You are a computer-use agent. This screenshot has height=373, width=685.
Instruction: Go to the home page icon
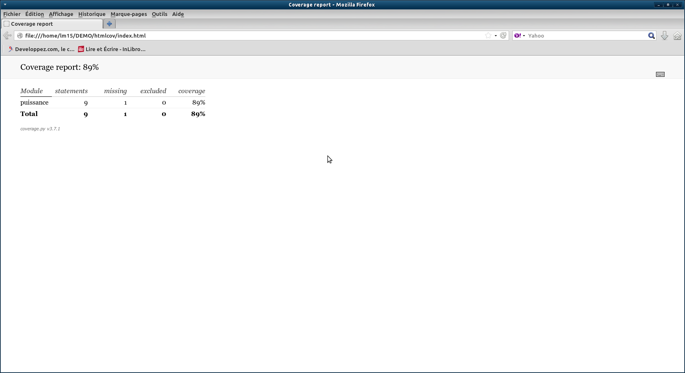click(677, 36)
